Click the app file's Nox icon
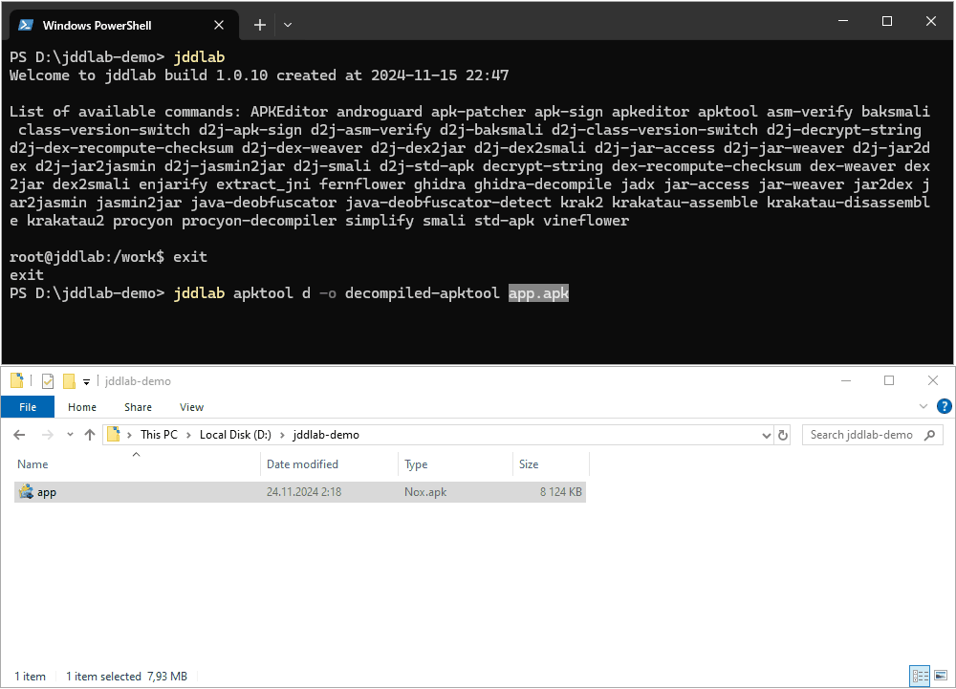Viewport: 956px width, 689px height. tap(26, 491)
